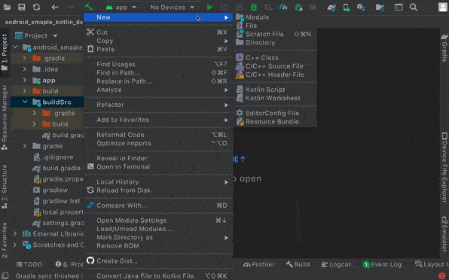Collapse the buildSrc folder
449x280 pixels.
pyautogui.click(x=25, y=102)
